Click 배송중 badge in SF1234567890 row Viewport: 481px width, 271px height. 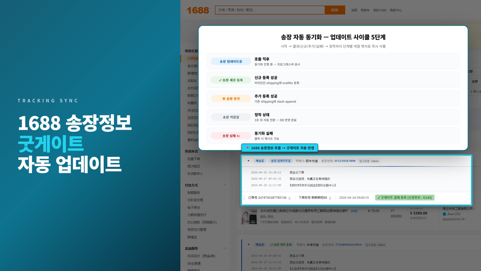[260, 161]
